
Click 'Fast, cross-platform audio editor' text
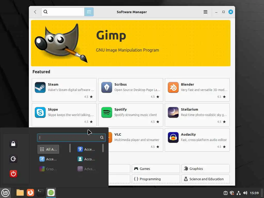coord(204,140)
